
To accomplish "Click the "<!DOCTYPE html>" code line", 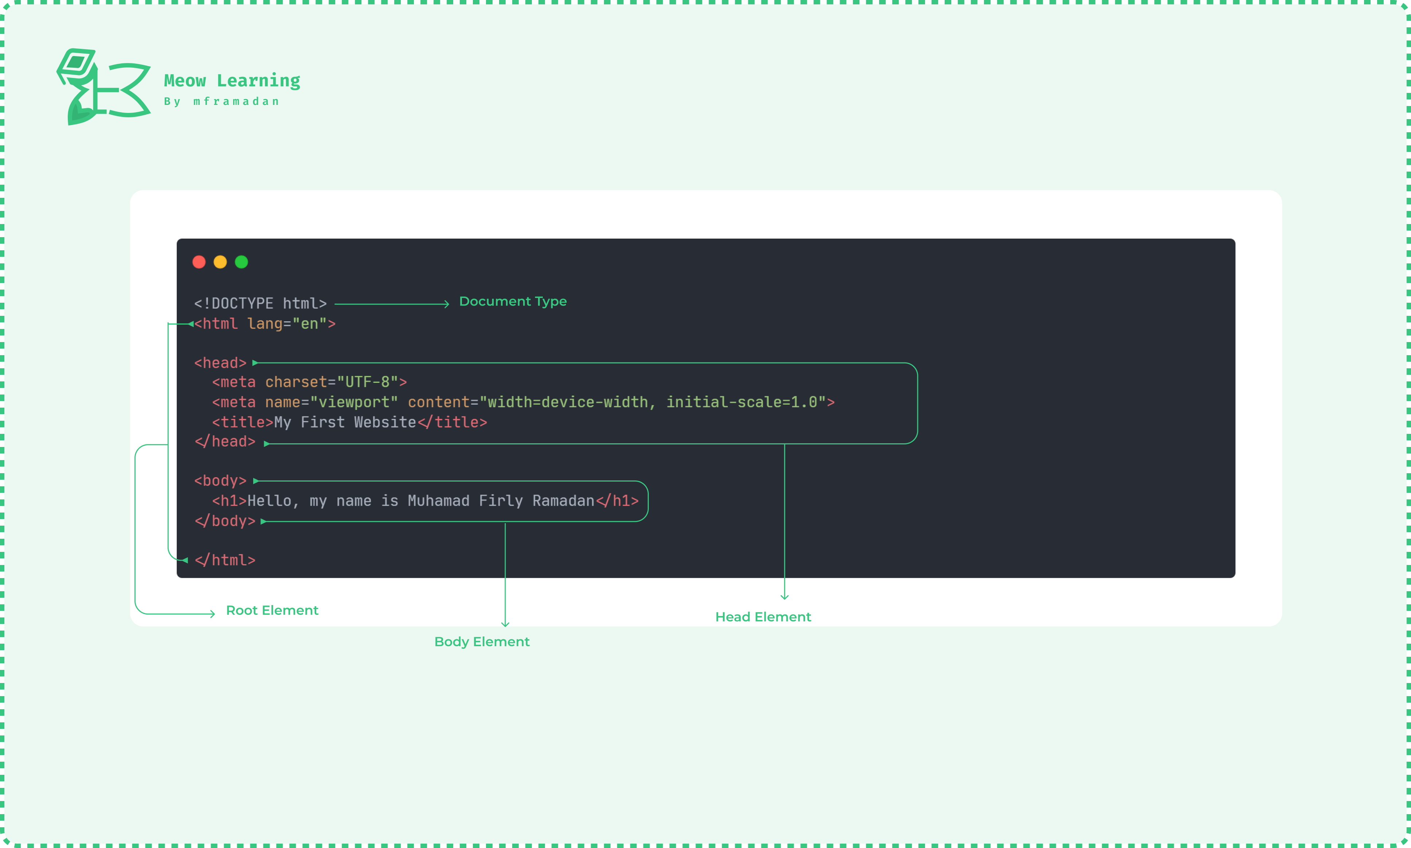I will click(260, 303).
